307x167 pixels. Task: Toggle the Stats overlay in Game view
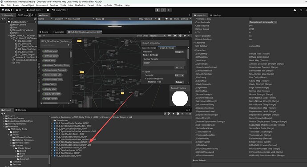pos(176,19)
